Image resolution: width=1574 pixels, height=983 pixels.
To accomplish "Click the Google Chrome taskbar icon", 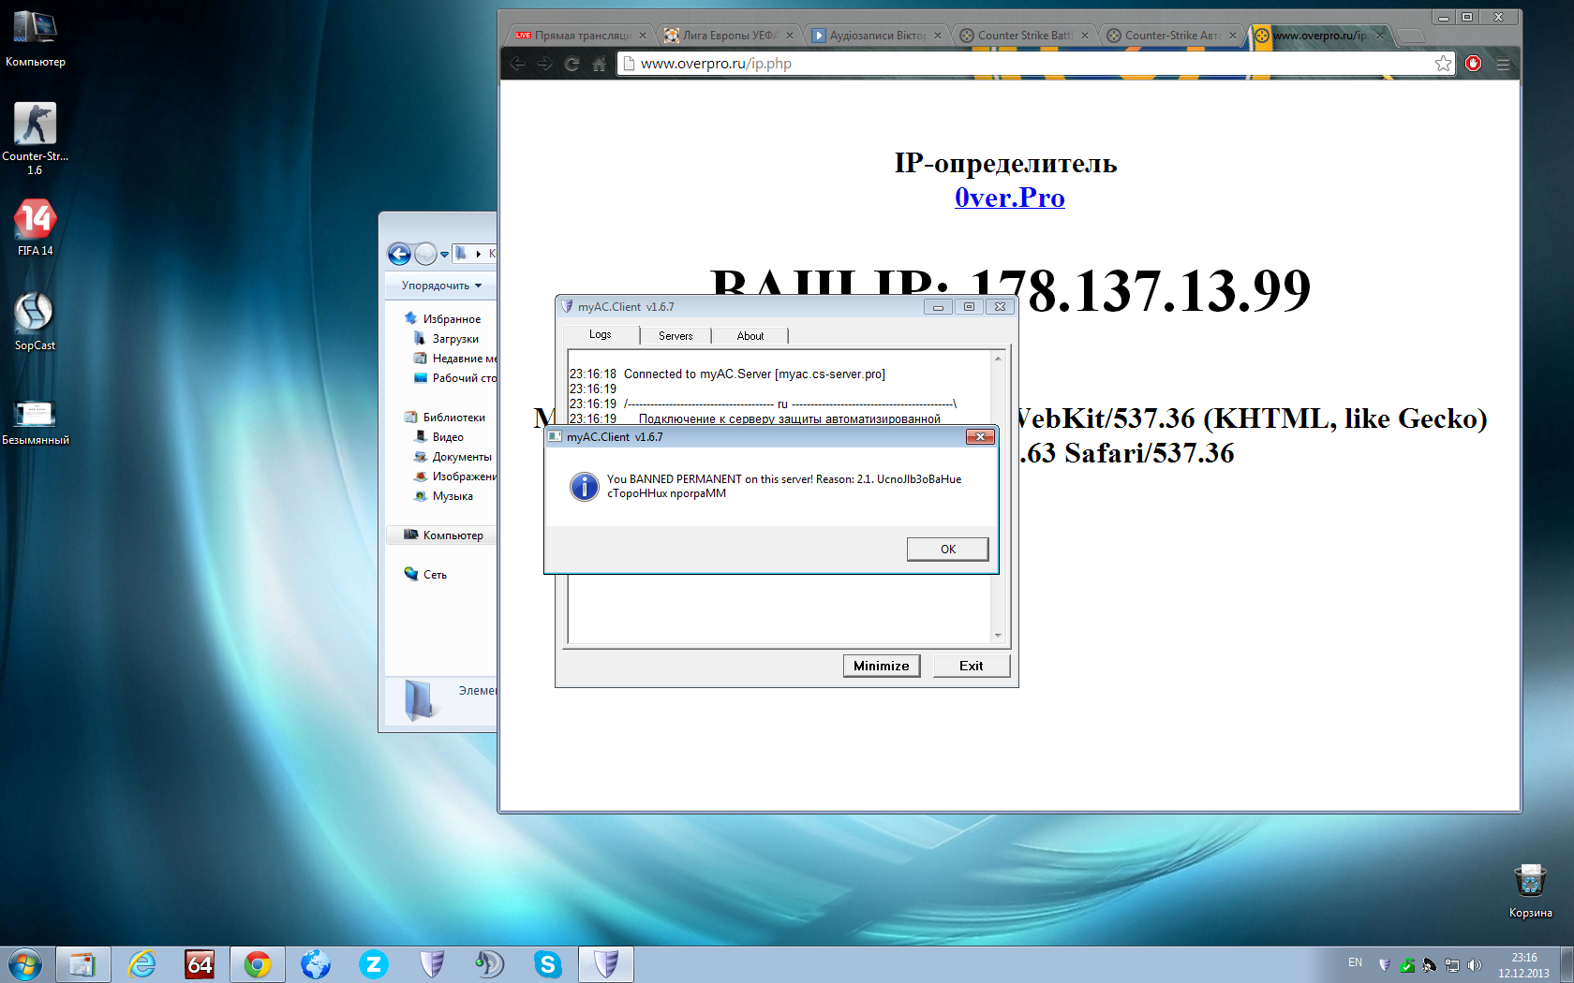I will pyautogui.click(x=258, y=964).
